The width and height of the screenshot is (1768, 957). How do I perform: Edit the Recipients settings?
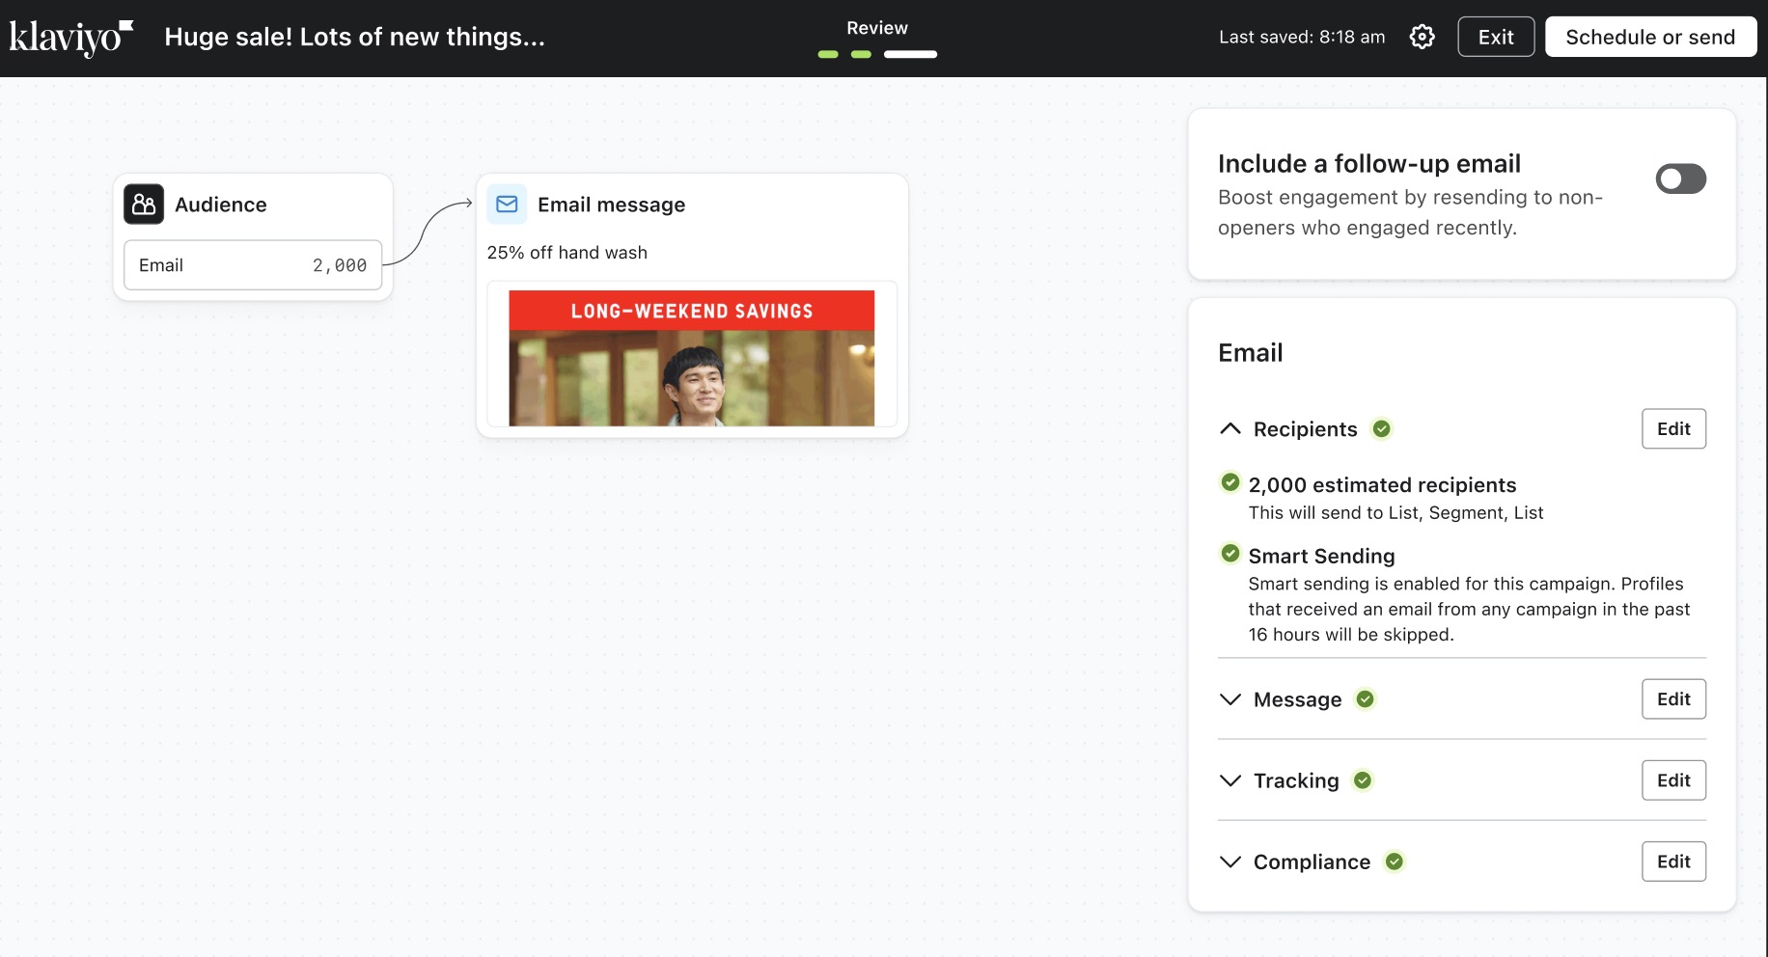click(x=1672, y=428)
